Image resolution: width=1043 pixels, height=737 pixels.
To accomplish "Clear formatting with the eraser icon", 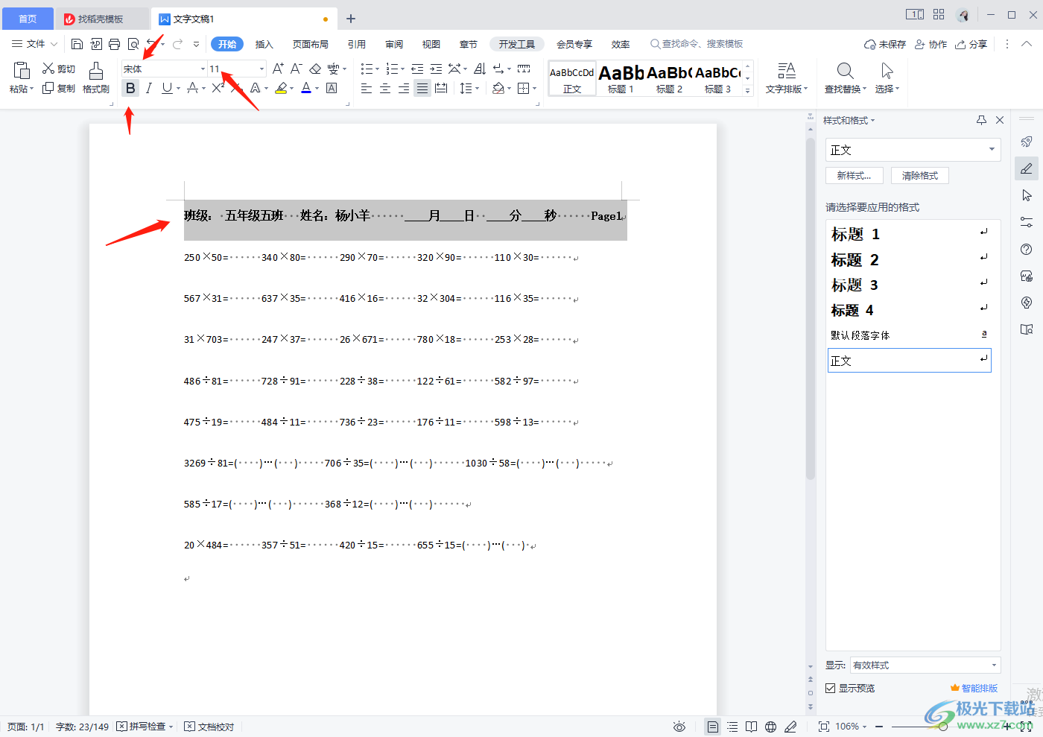I will [315, 69].
